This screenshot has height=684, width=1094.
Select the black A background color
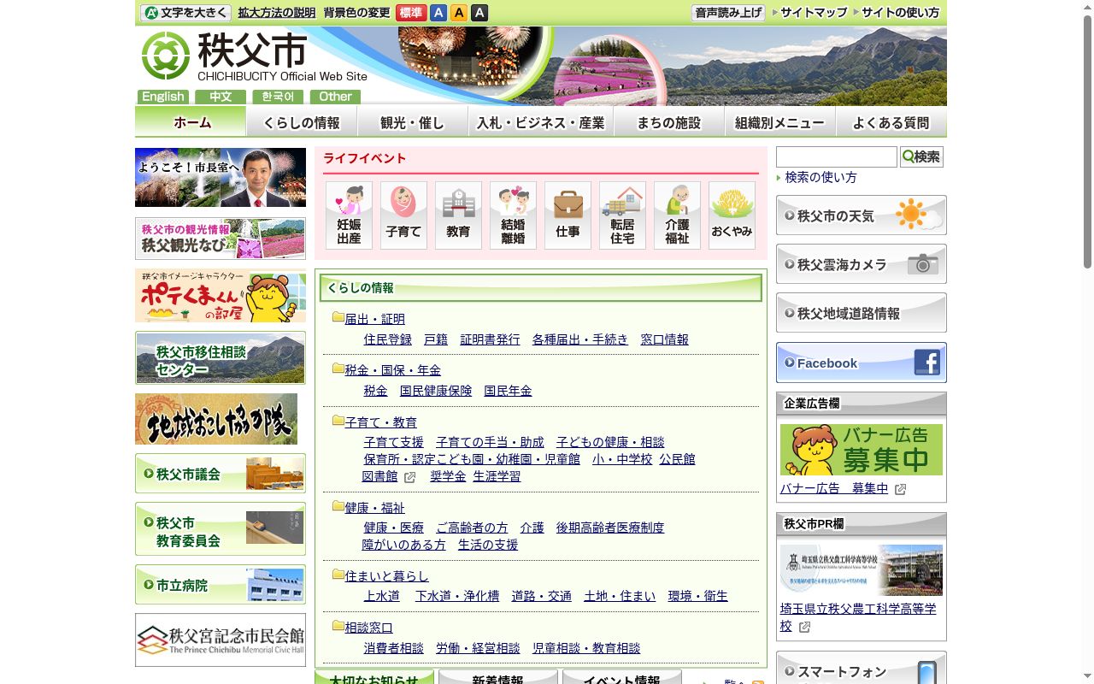(479, 13)
